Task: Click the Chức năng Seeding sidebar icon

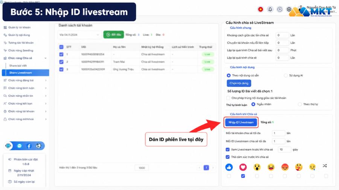Action: 5,50
